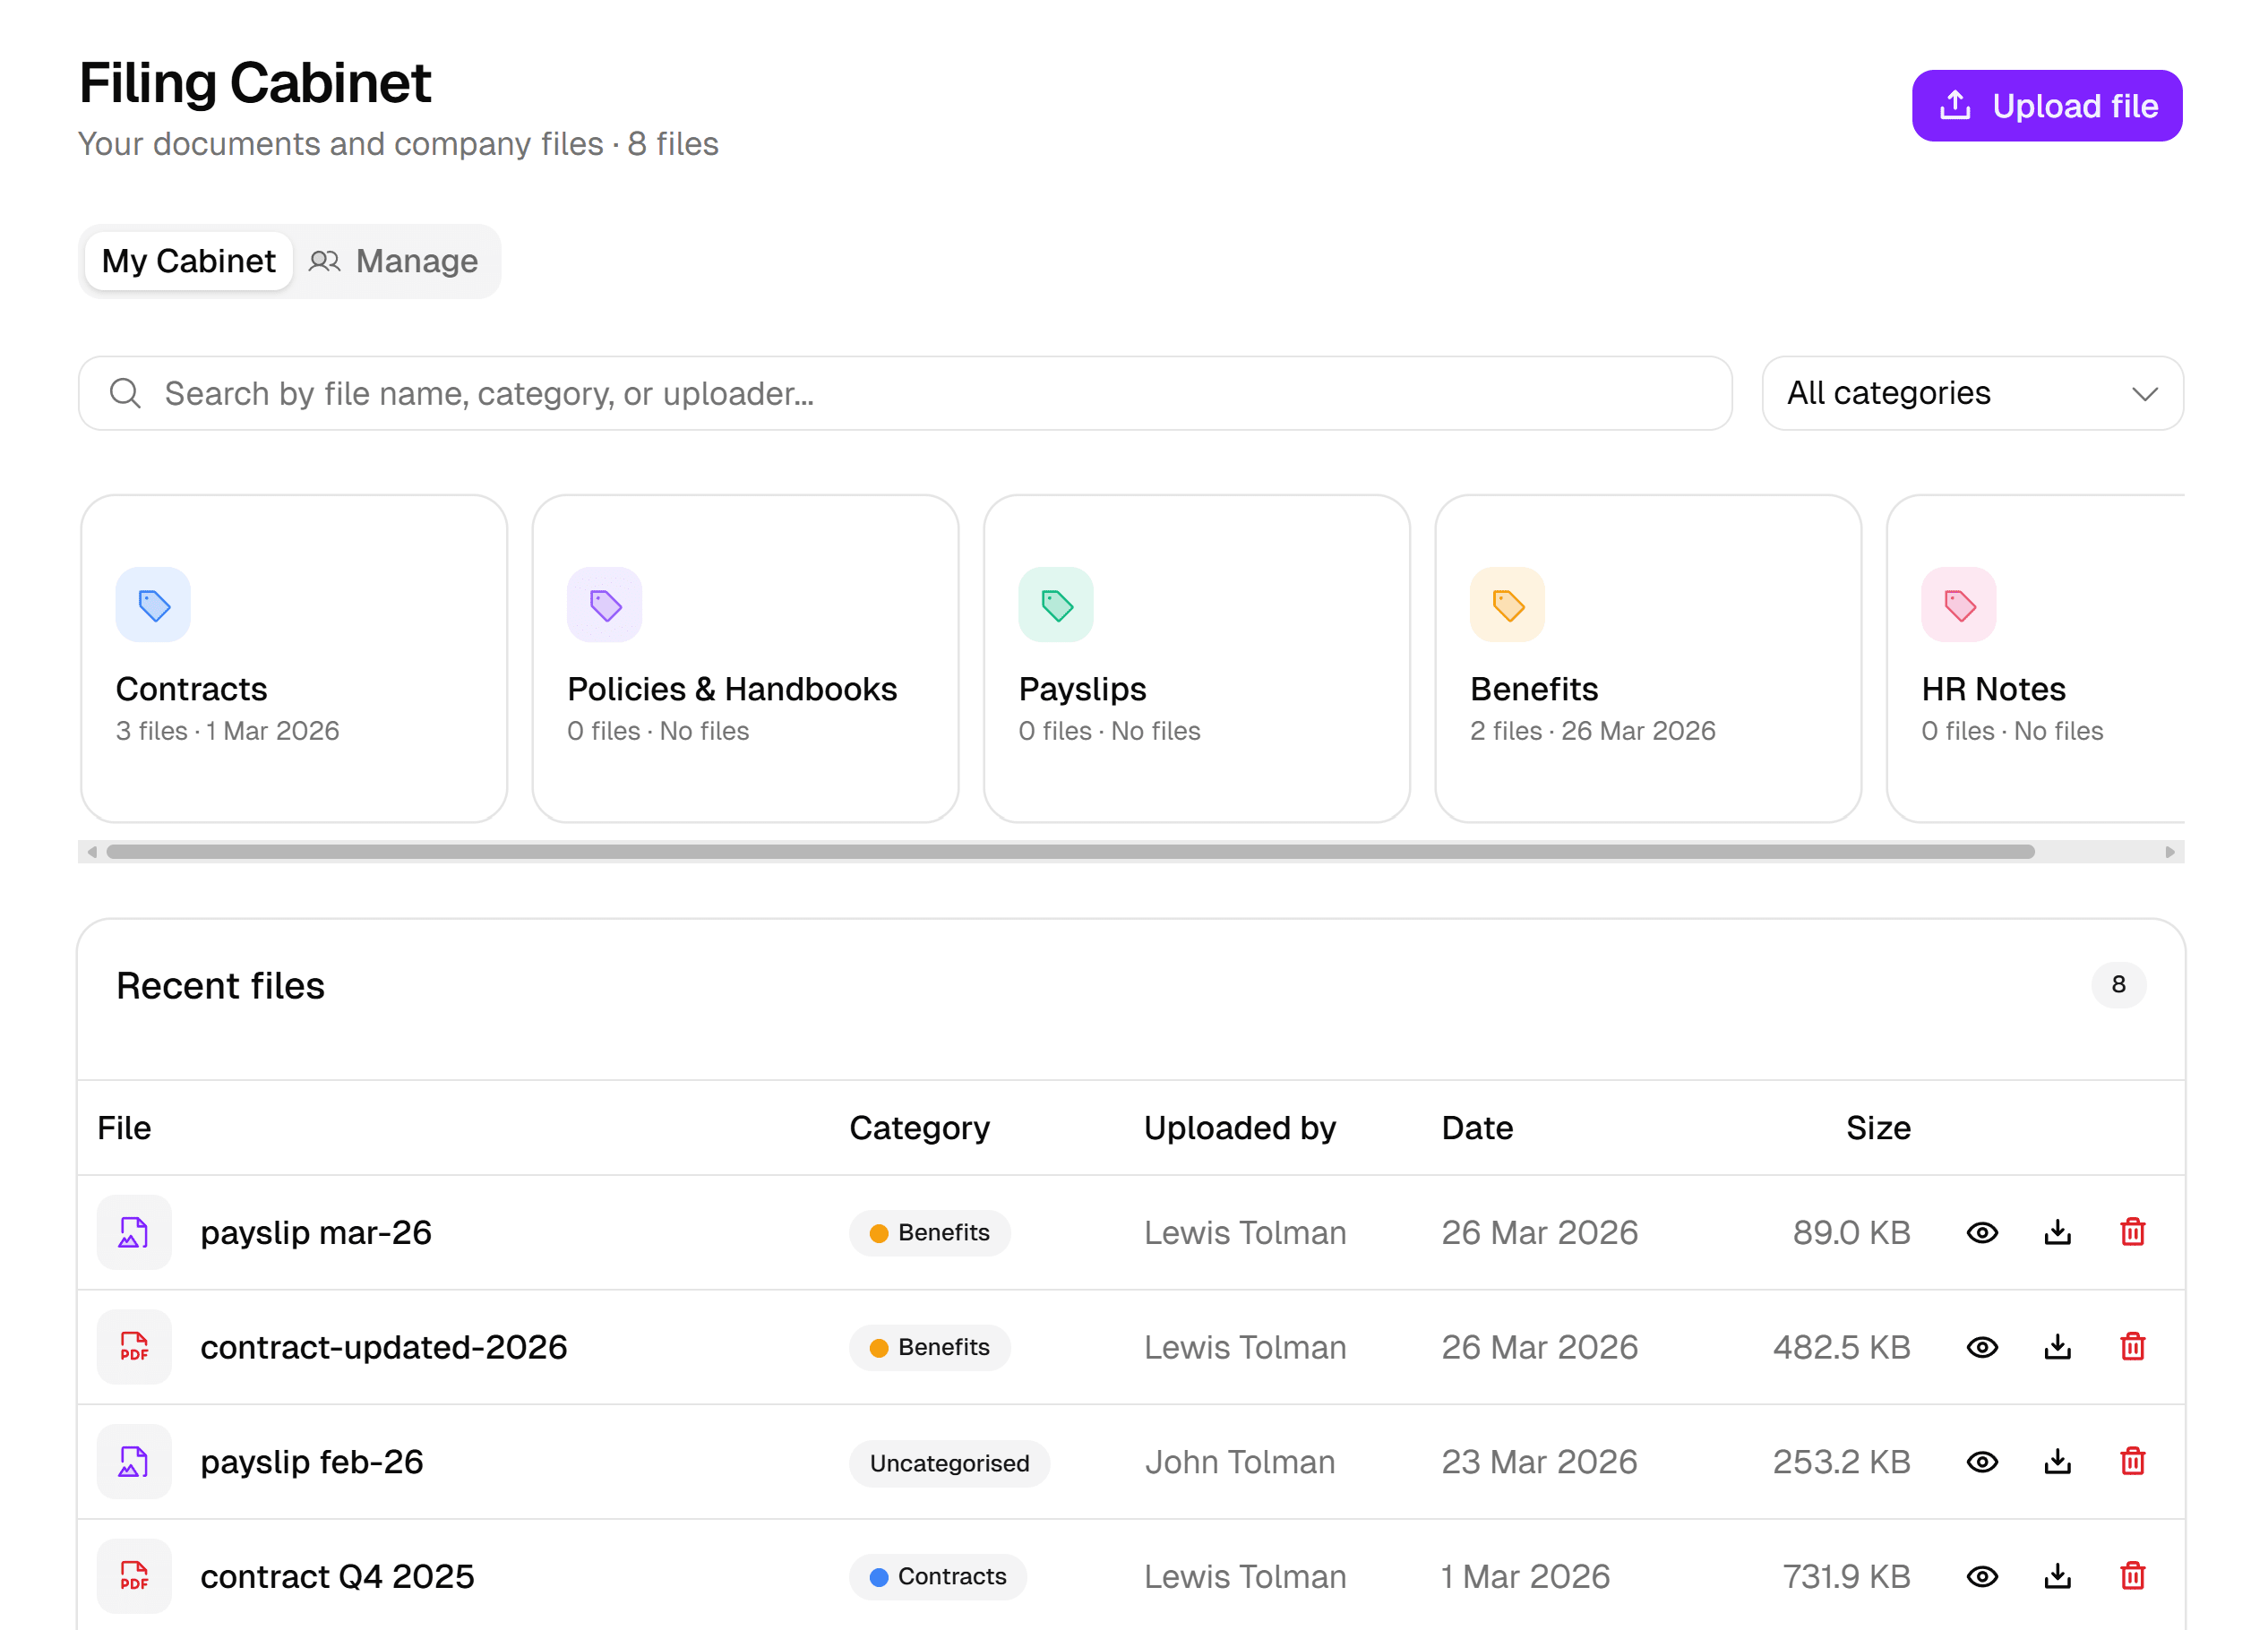This screenshot has height=1630, width=2268.
Task: Click the left scroll arrow of category carousel
Action: [92, 852]
